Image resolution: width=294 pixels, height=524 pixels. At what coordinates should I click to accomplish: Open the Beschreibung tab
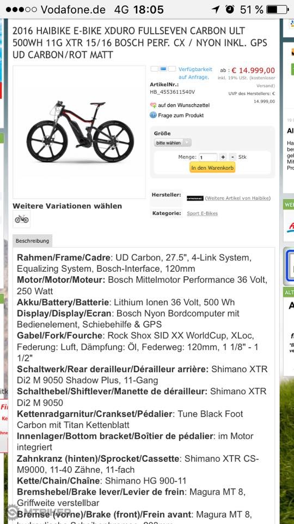pos(32,241)
